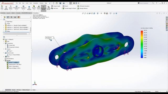Save the document with the disk icon
The height and width of the screenshot is (94, 168).
pos(60,3)
